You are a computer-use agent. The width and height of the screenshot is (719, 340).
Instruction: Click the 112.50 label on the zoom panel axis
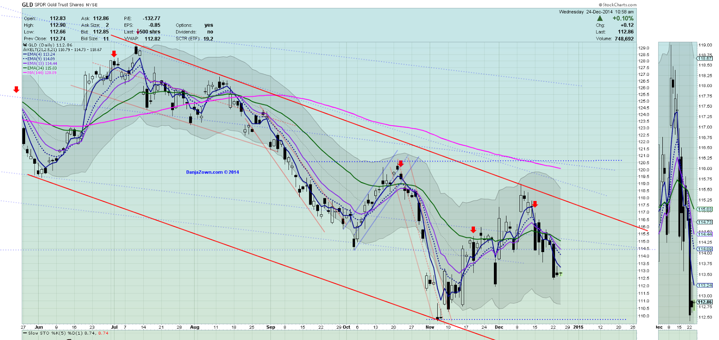(705, 317)
